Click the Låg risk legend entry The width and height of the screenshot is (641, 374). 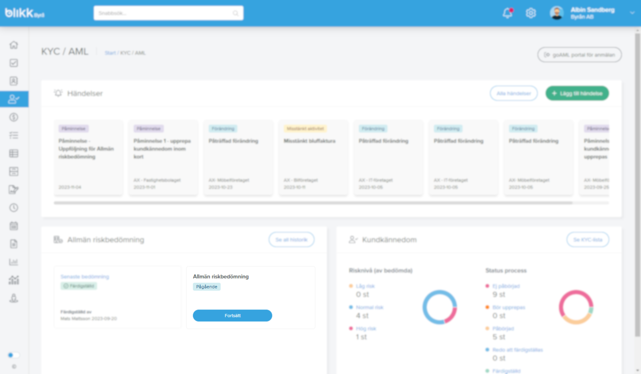[x=365, y=286]
